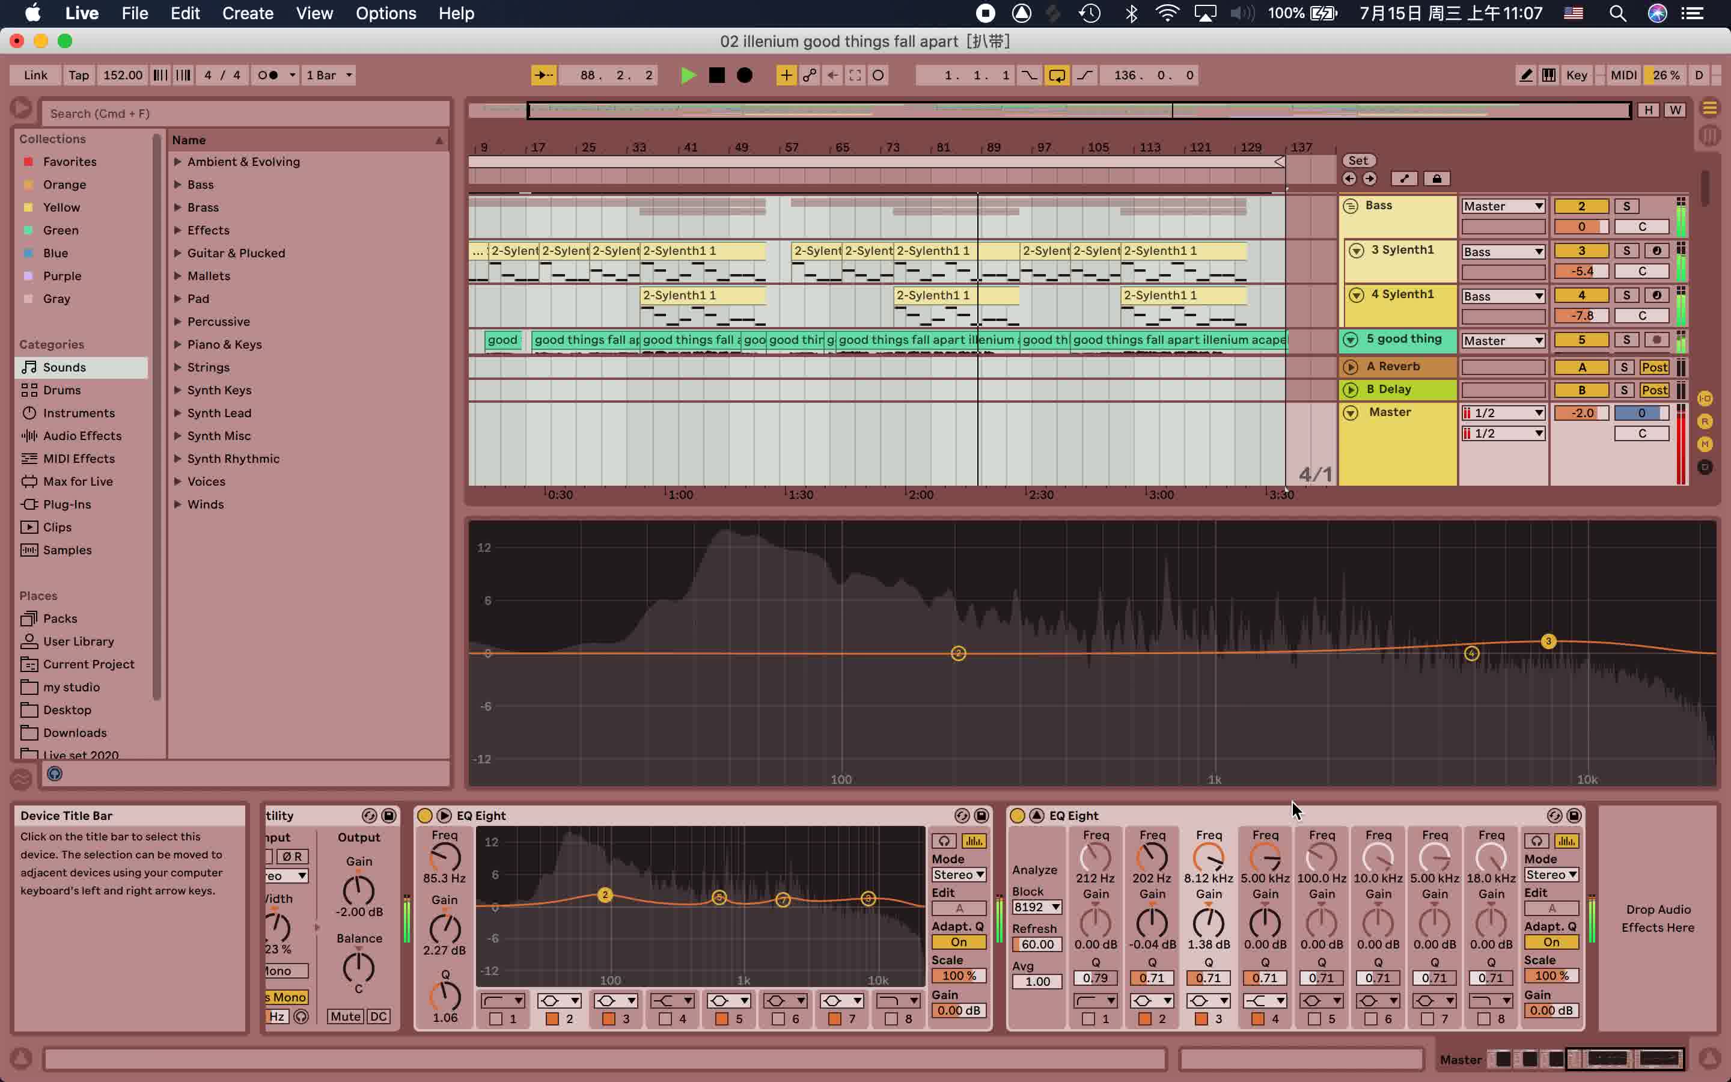Click the Play button in transport
This screenshot has height=1082, width=1731.
688,75
